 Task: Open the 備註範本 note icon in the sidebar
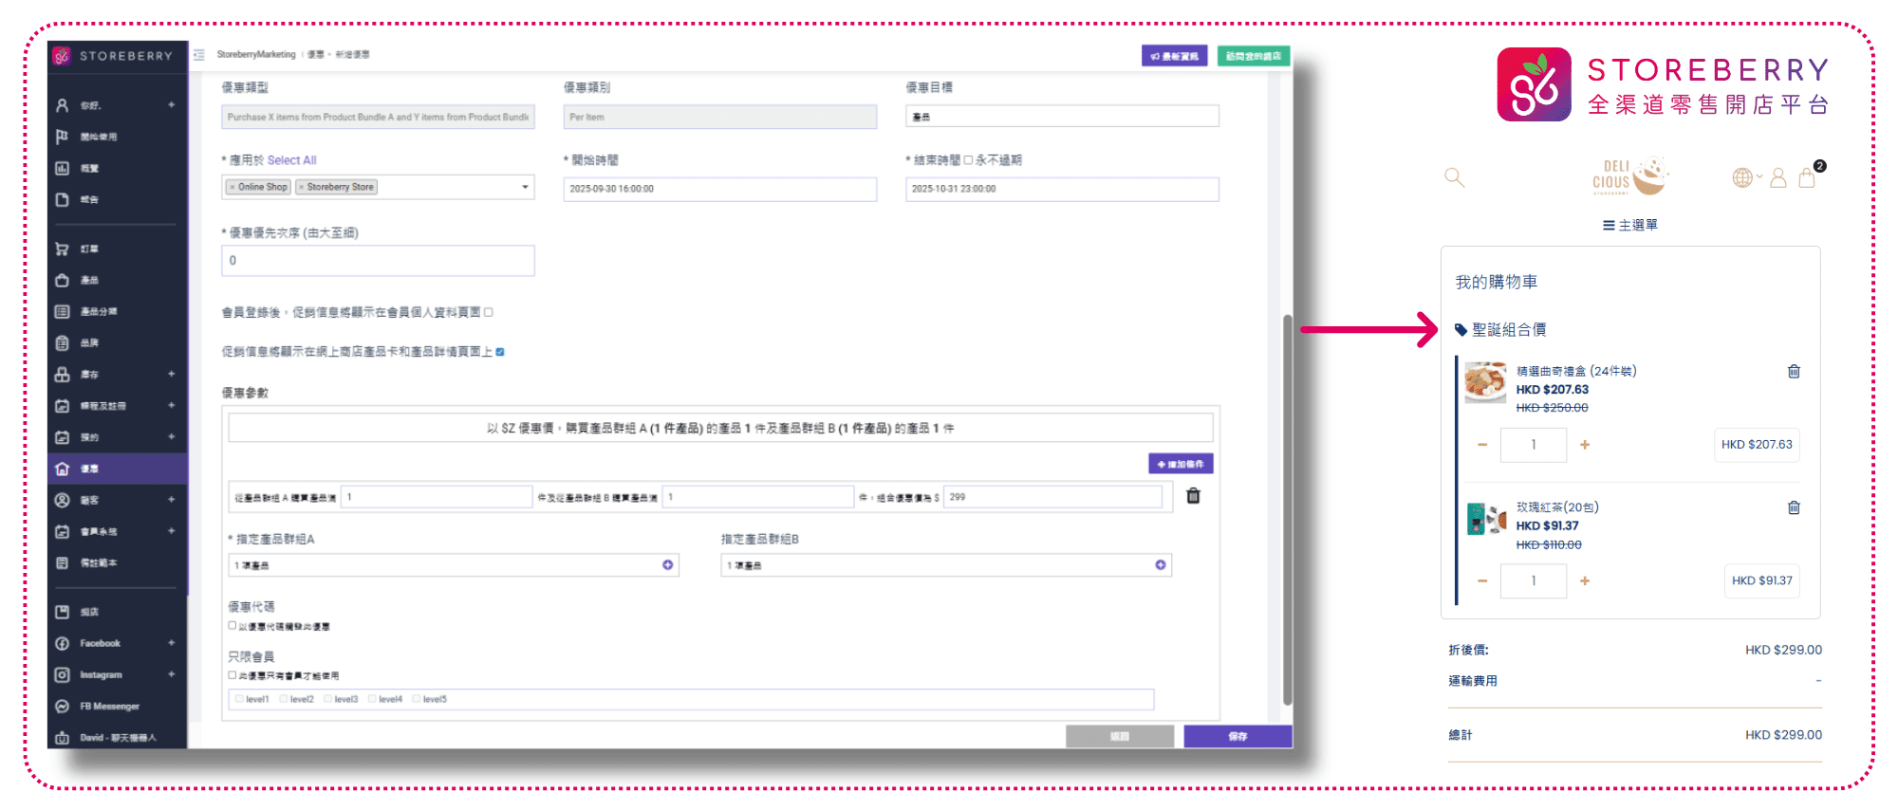click(x=62, y=562)
